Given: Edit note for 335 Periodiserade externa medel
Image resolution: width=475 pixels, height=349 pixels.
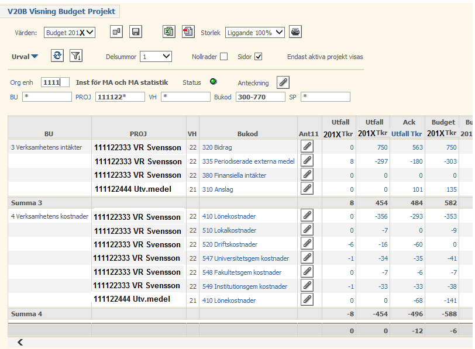Looking at the screenshot, I should pyautogui.click(x=307, y=161).
